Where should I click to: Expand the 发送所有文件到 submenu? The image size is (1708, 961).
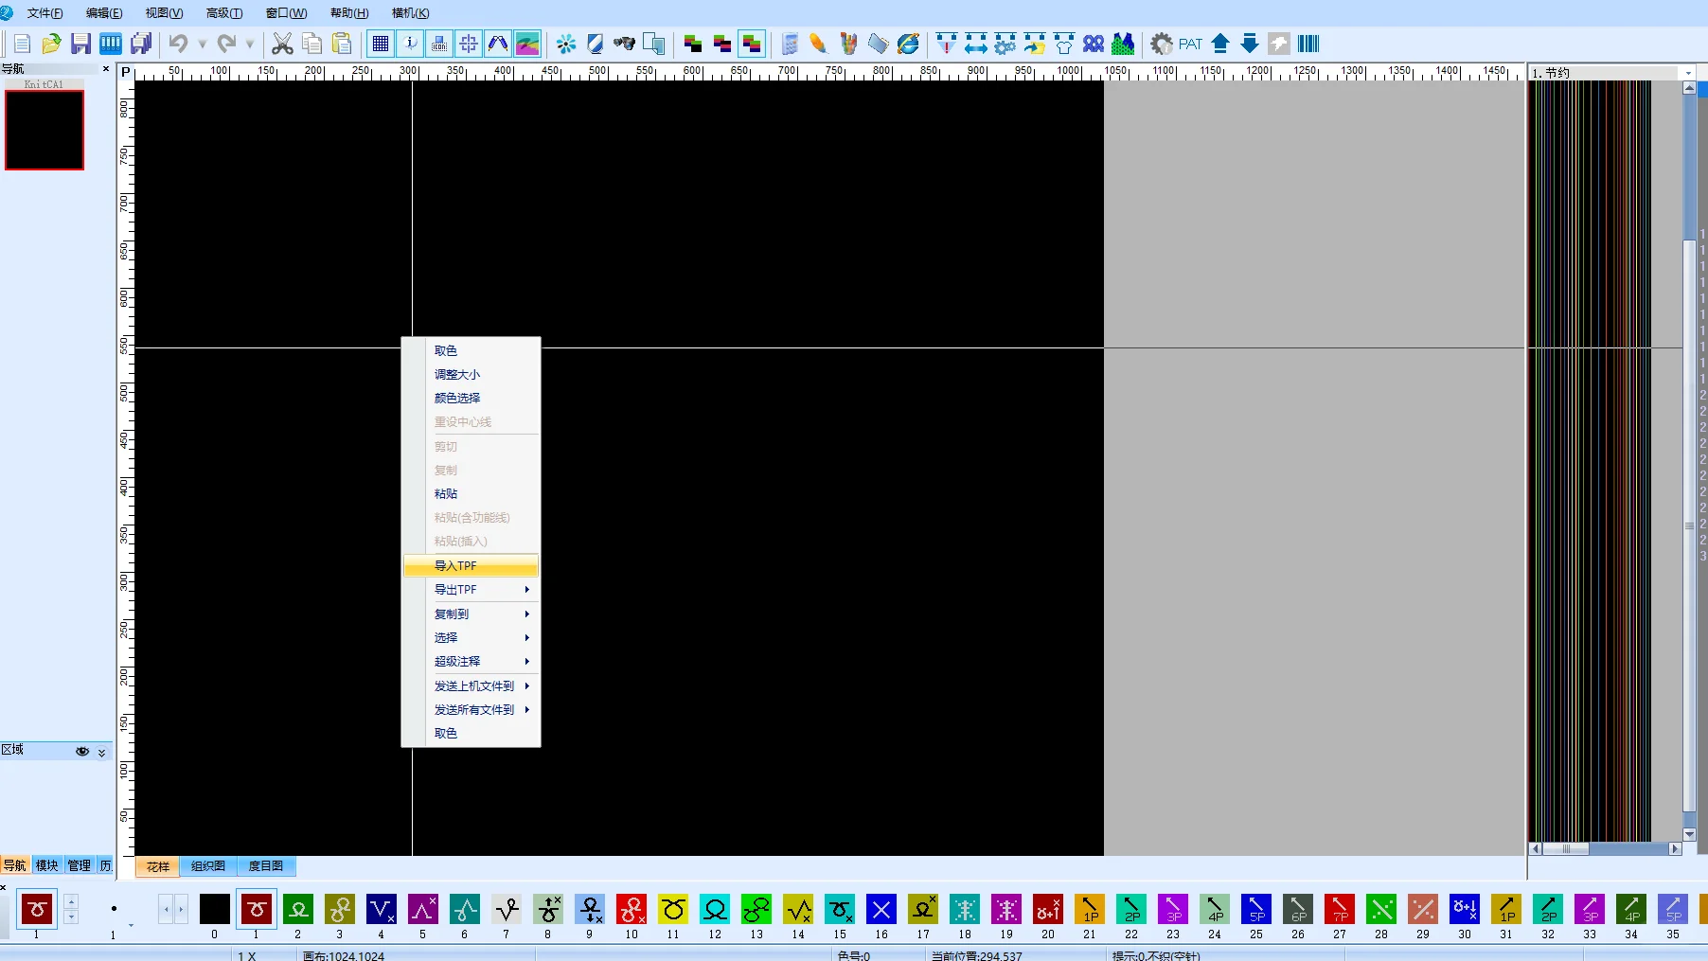[x=471, y=709]
